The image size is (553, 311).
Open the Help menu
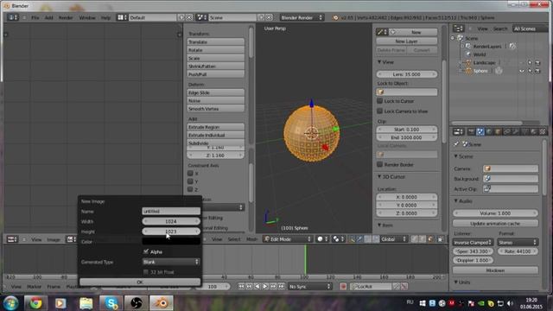coord(105,17)
